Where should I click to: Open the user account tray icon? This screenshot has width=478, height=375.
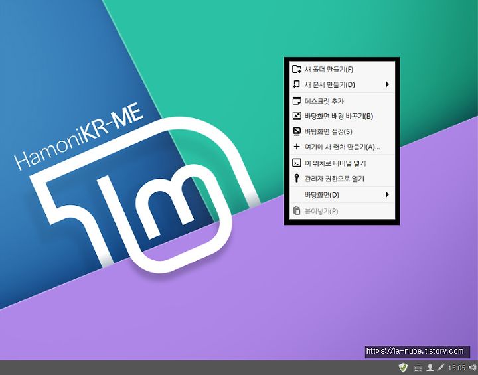point(430,368)
